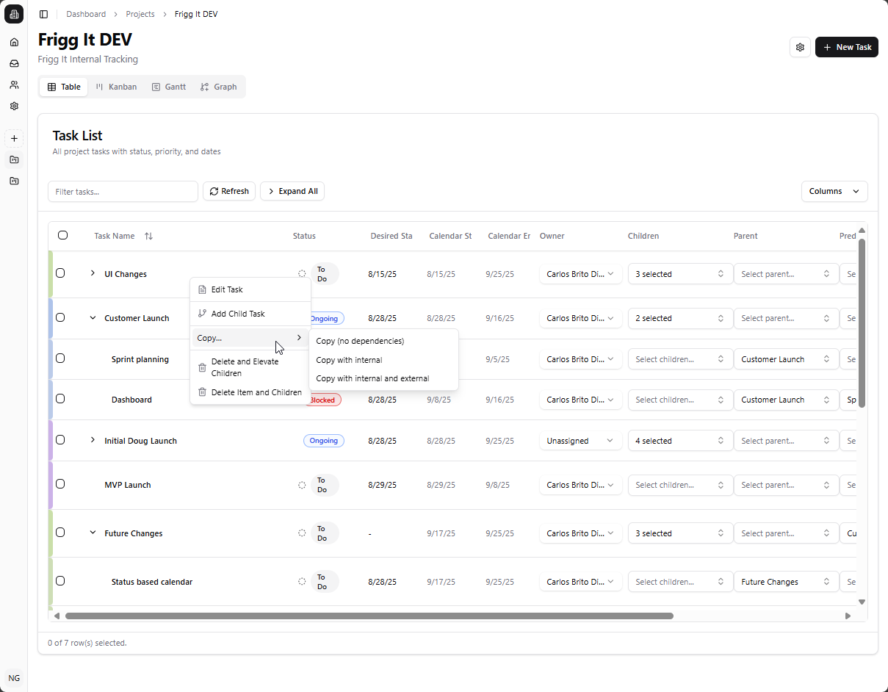Open project settings gear beside New Task
This screenshot has height=692, width=888.
click(x=800, y=47)
